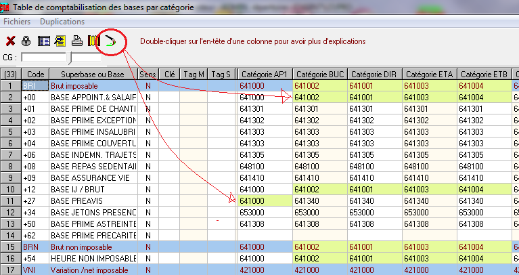The height and width of the screenshot is (275, 519).
Task: Select row header number 11
Action: pyautogui.click(x=11, y=200)
